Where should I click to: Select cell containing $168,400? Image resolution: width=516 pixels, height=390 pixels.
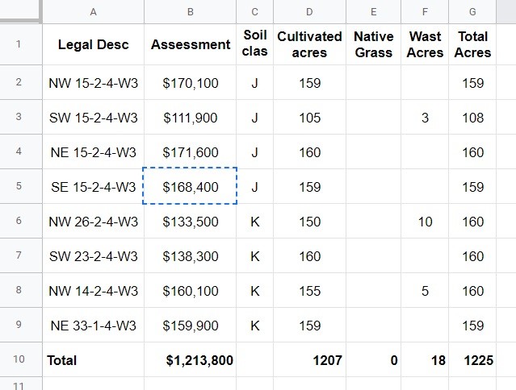click(191, 186)
